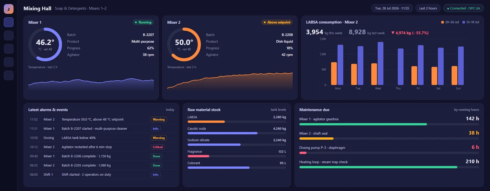Click Mixer 2 shaft seal yellow bar
The image size is (490, 191).
(x=389, y=139)
